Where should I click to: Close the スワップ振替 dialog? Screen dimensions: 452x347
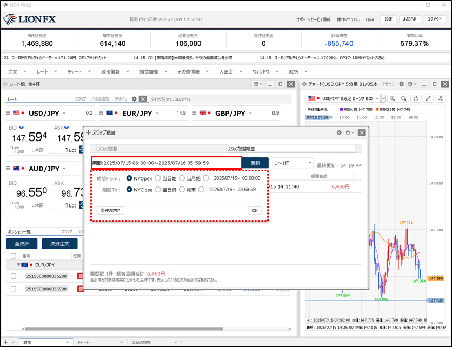pyautogui.click(x=362, y=132)
